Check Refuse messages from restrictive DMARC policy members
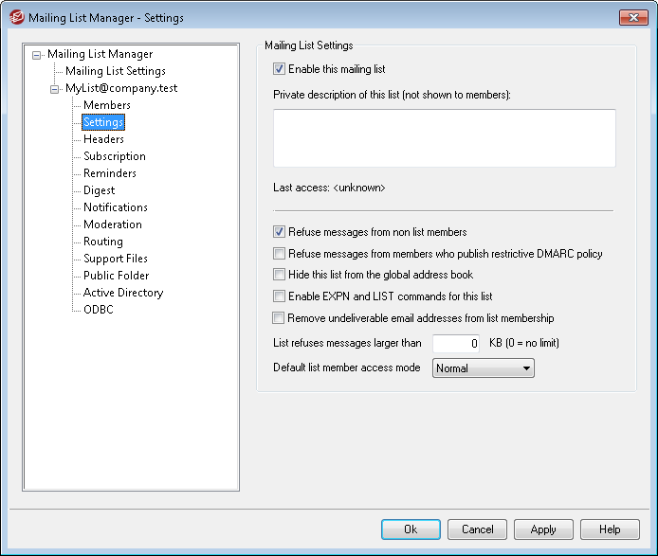 point(279,254)
